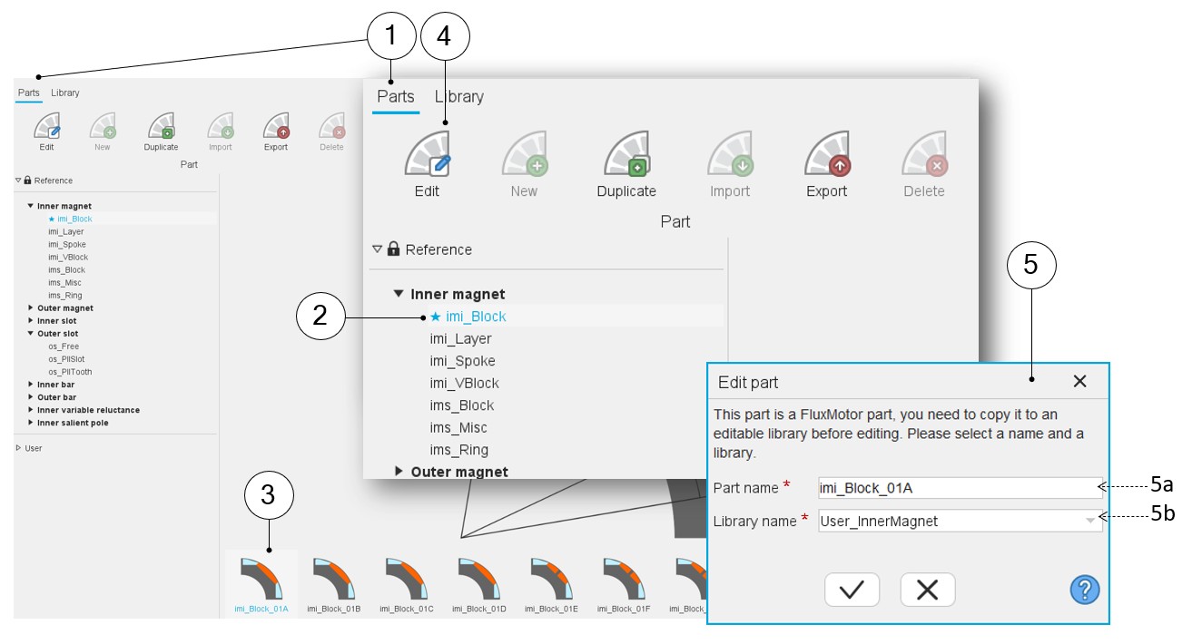The height and width of the screenshot is (644, 1202).
Task: Expand User section in small panel
Action: 19,448
